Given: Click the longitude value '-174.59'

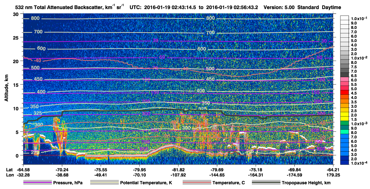Looking at the screenshot, I should tap(294, 175).
